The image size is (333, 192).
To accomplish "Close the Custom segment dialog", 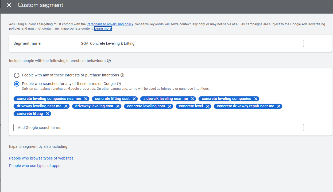I will (x=9, y=5).
